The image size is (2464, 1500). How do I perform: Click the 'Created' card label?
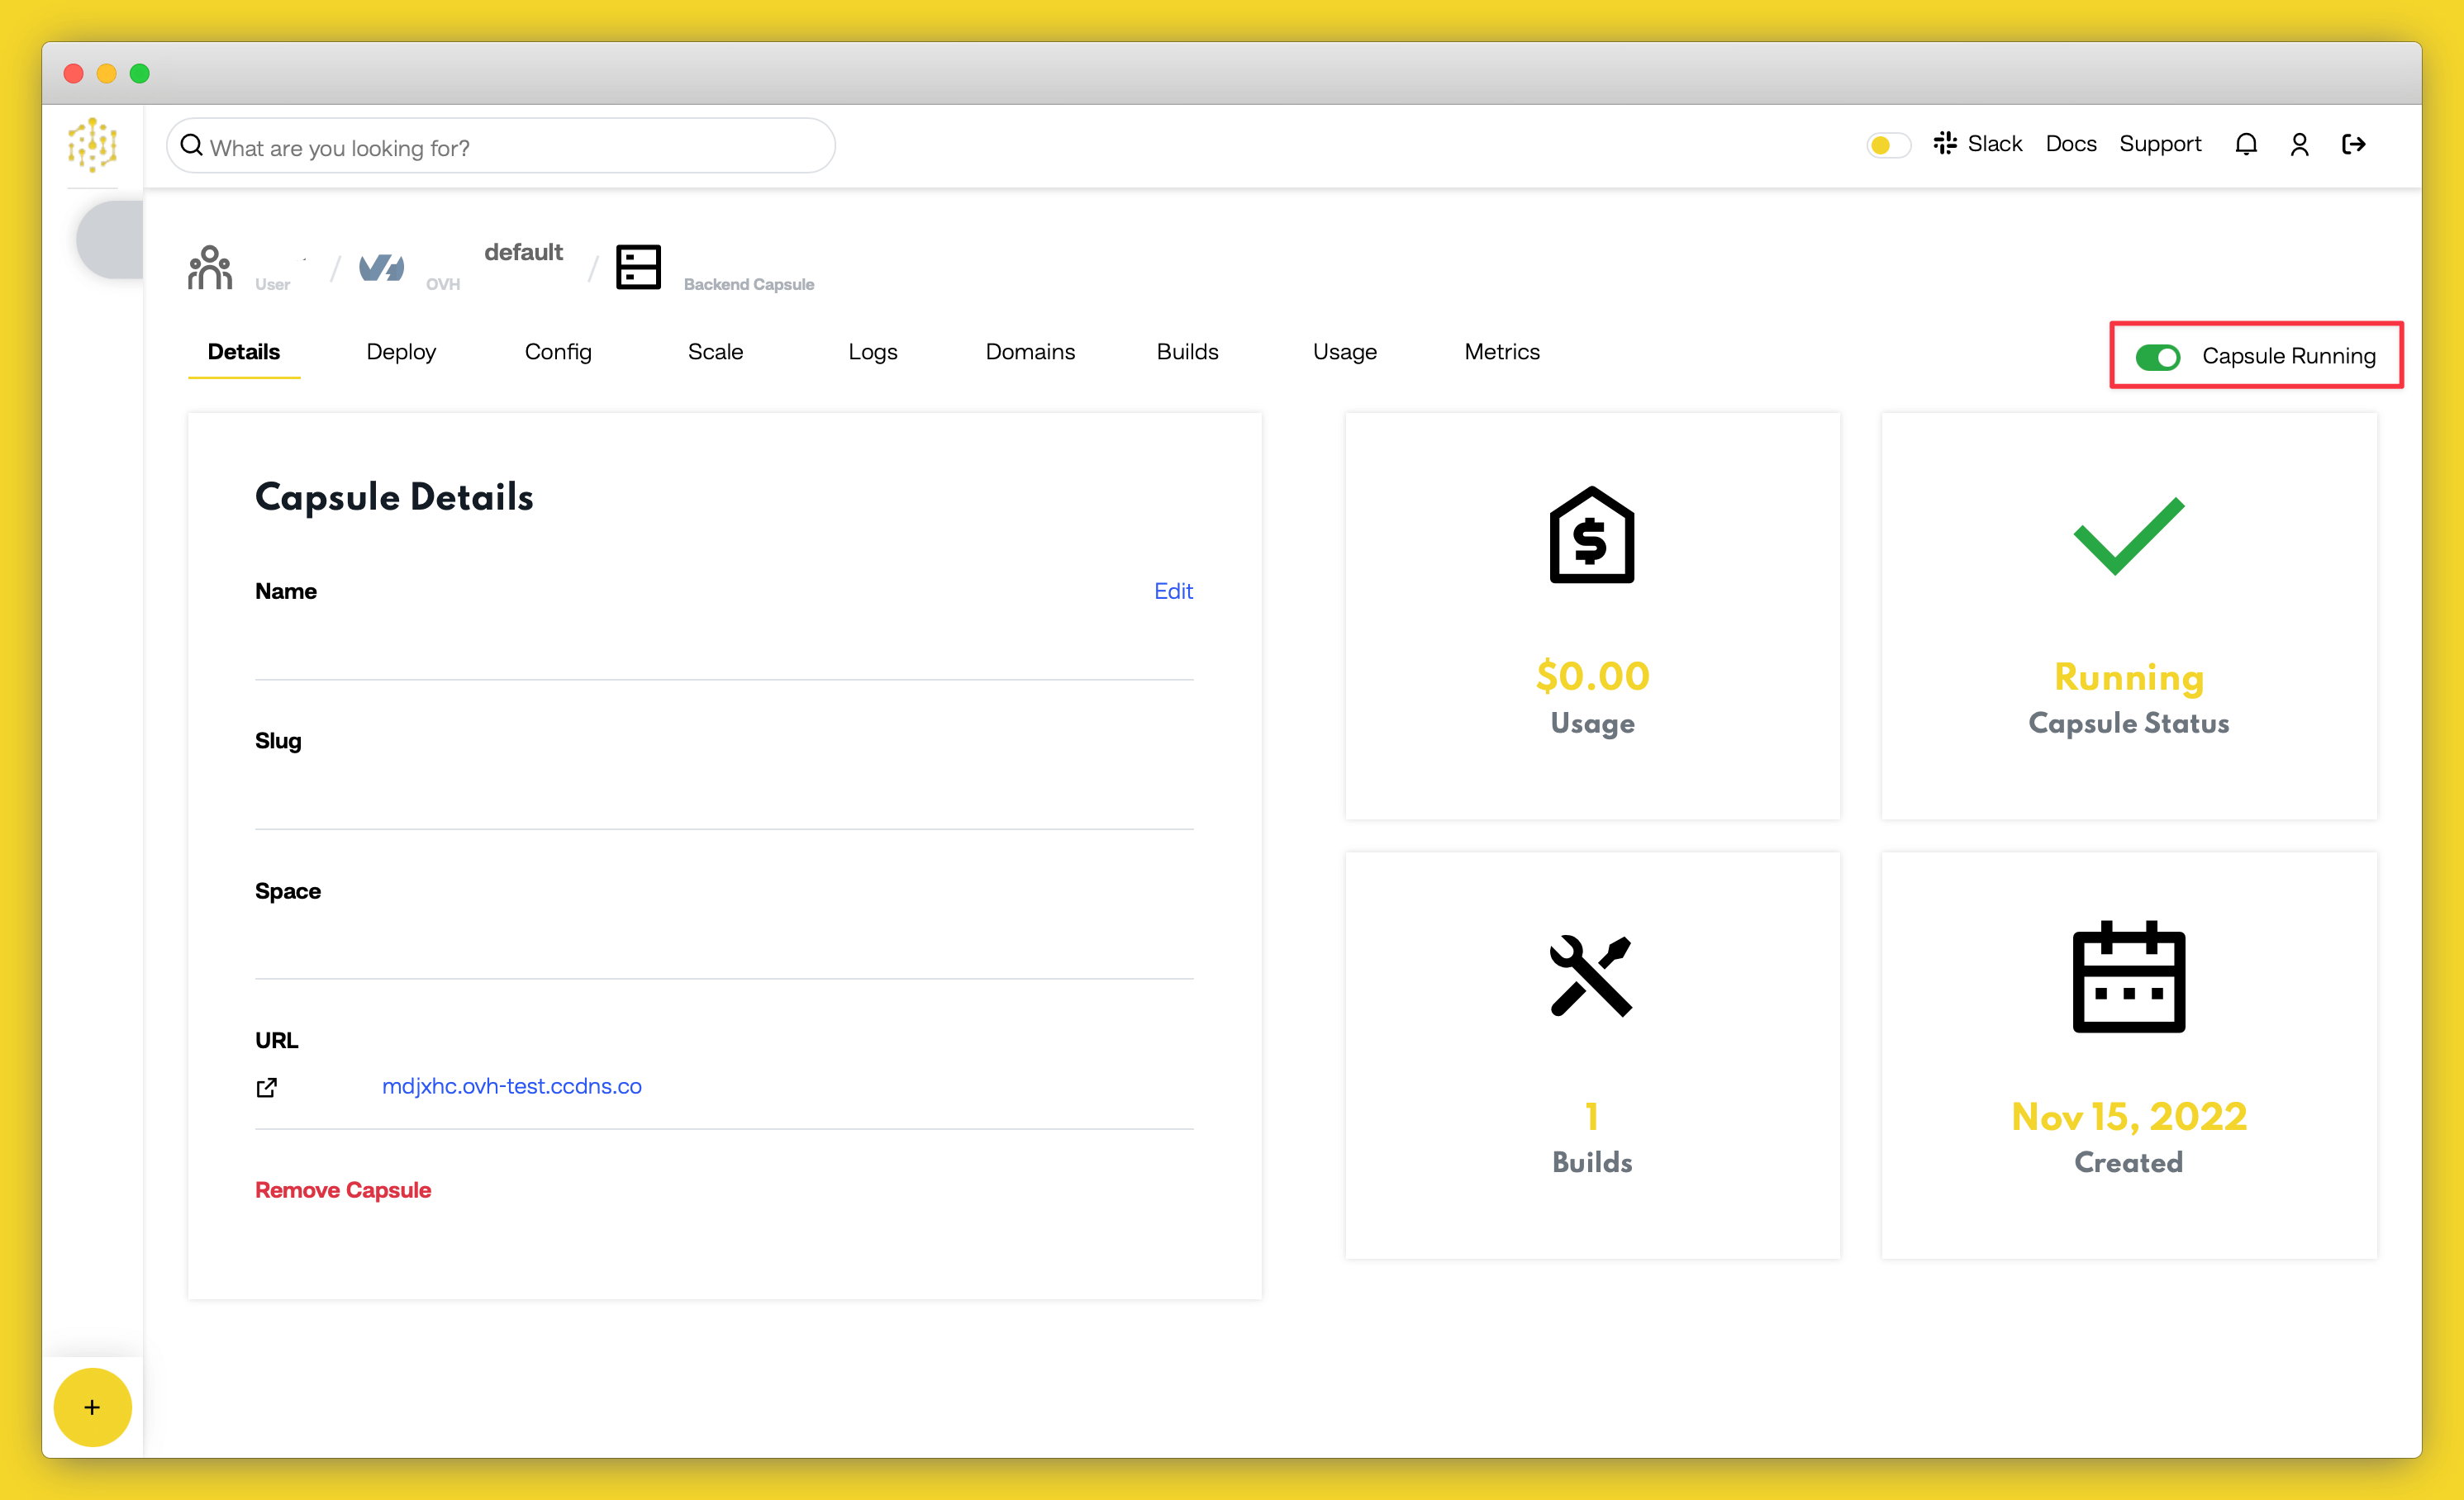coord(2129,1162)
